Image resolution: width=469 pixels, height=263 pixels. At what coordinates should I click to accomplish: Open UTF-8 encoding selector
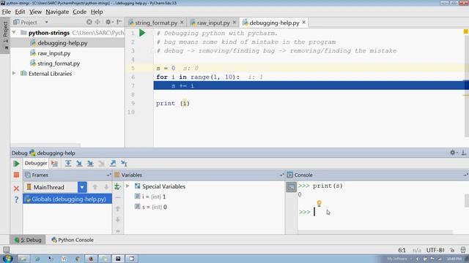[x=435, y=250]
